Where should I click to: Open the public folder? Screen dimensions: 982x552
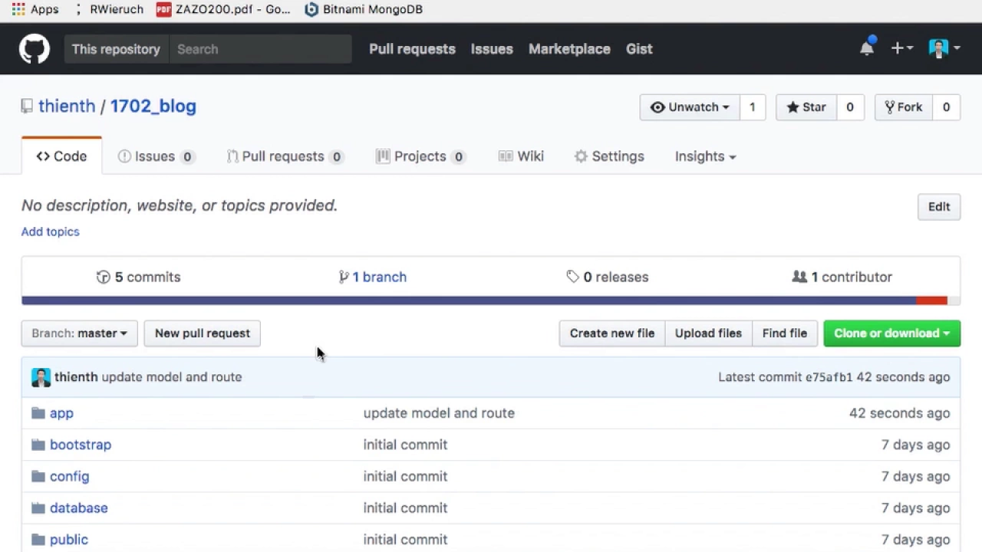click(x=69, y=540)
